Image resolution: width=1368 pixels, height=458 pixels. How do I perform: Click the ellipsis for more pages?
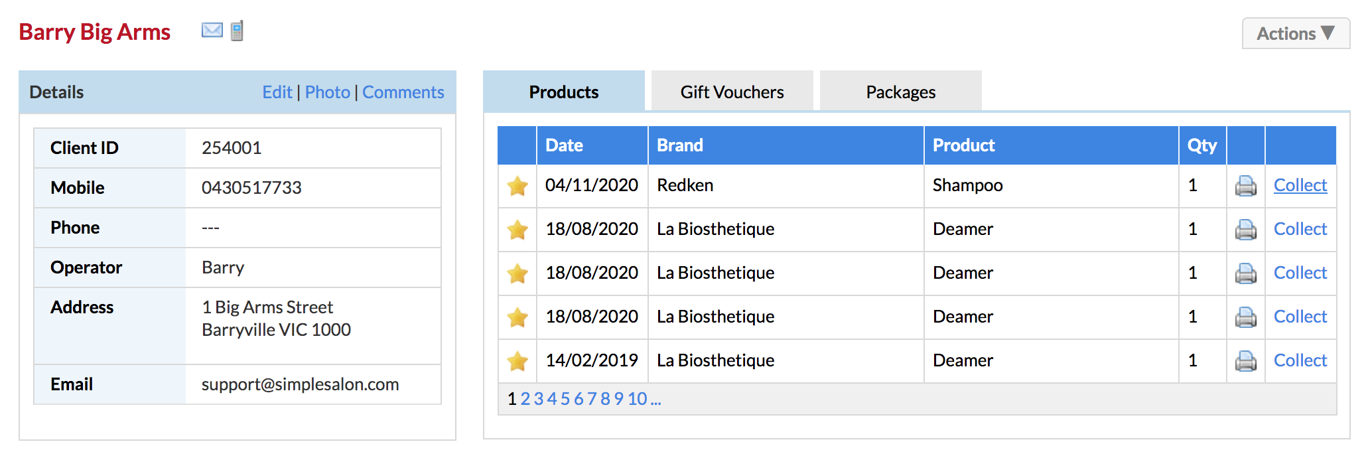tap(655, 400)
